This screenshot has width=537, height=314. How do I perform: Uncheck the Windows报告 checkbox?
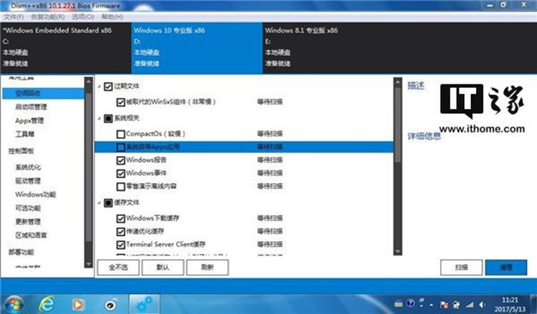click(x=120, y=160)
